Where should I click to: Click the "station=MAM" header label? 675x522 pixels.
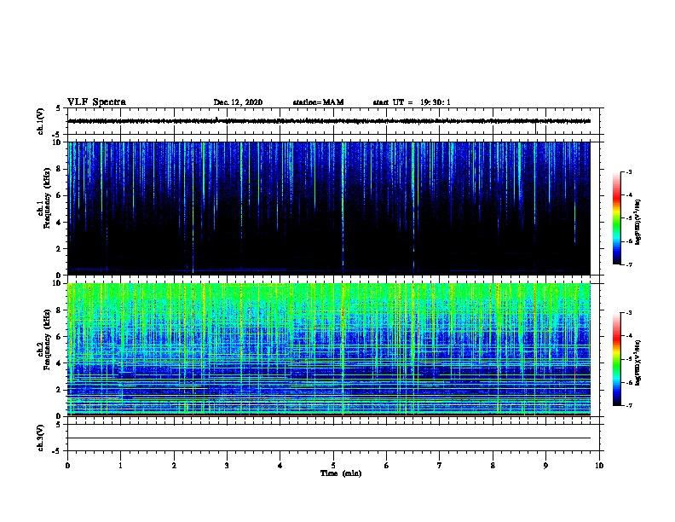coord(318,102)
